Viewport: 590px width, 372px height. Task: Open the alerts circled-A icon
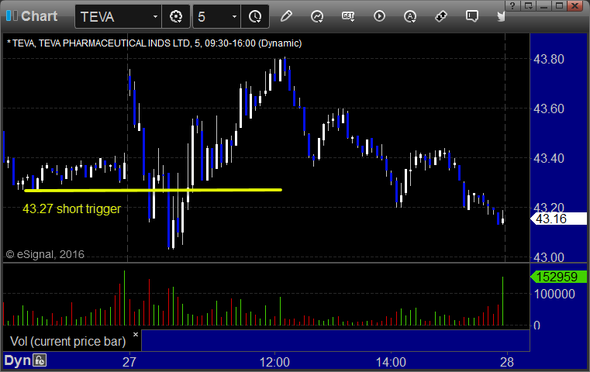tap(410, 16)
